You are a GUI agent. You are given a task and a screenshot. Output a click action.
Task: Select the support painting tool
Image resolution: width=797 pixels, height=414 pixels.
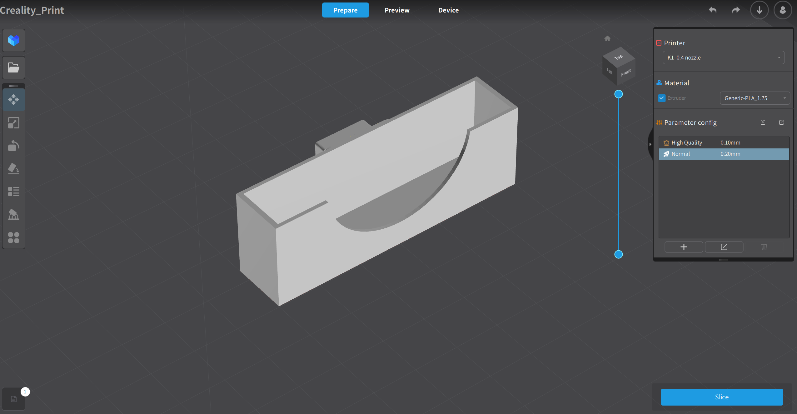tap(13, 215)
